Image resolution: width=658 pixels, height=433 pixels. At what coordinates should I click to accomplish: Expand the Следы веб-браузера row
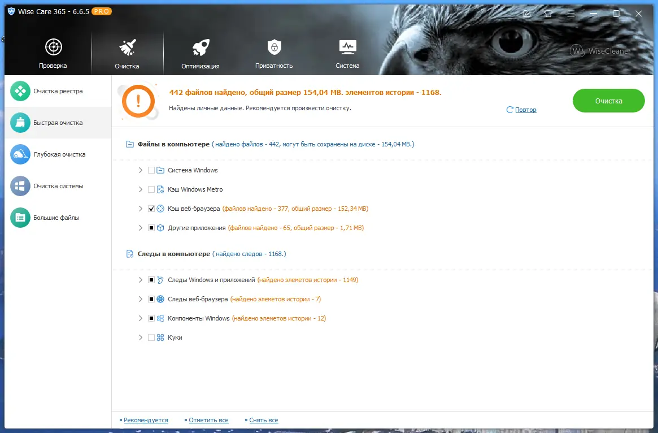pyautogui.click(x=141, y=299)
